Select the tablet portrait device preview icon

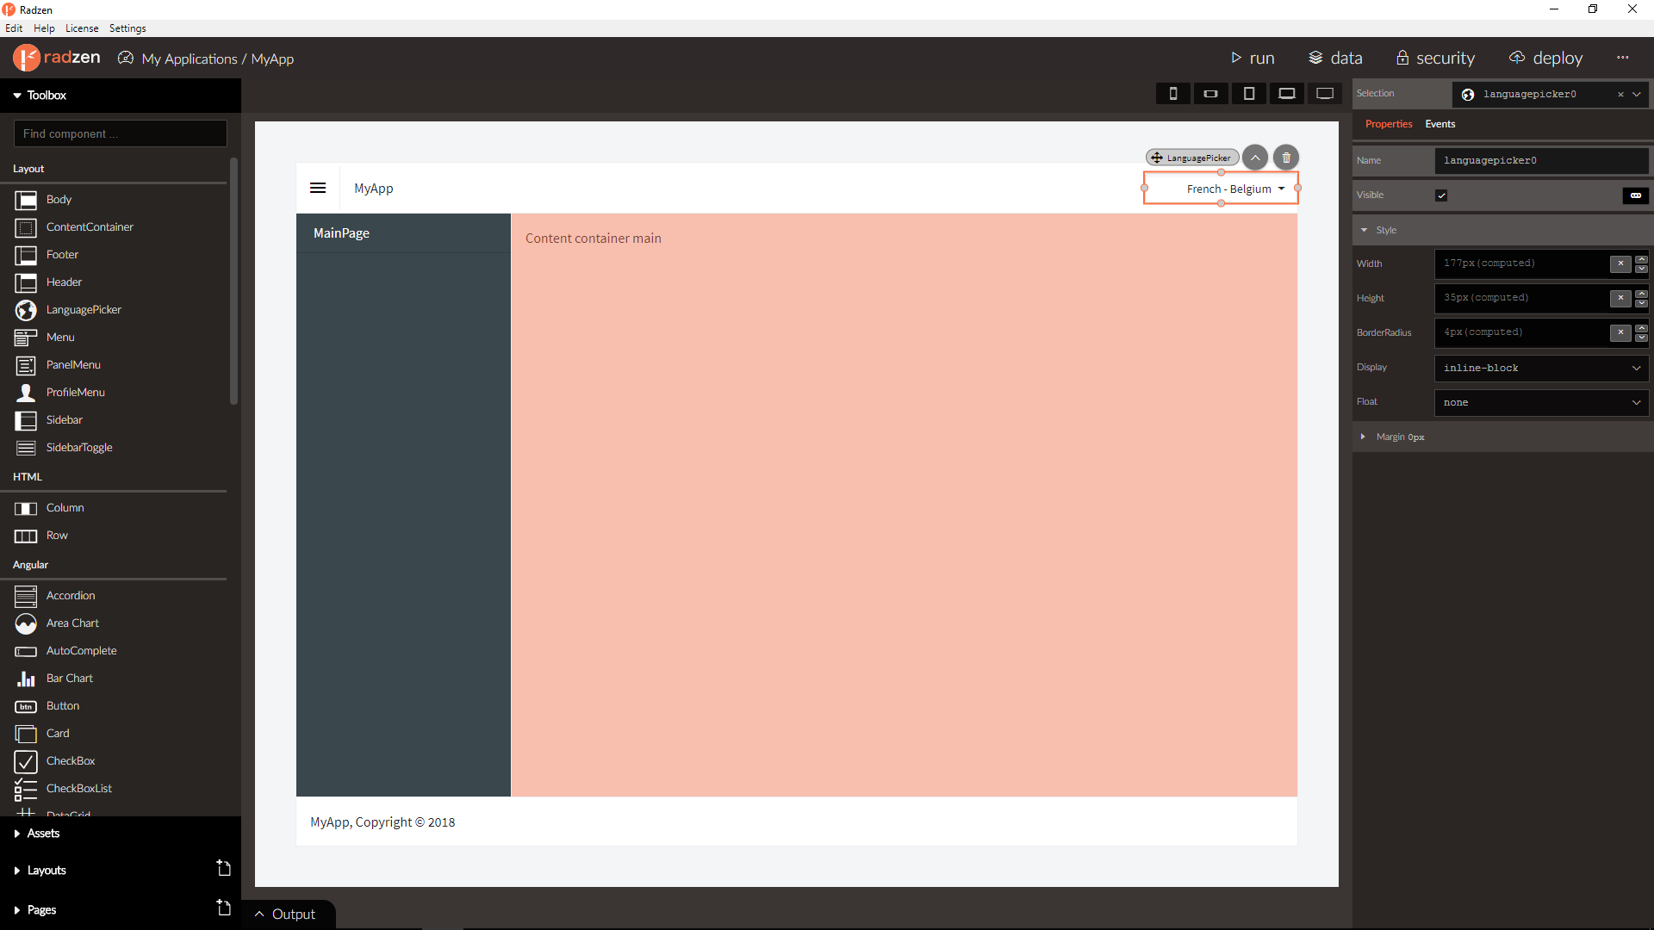[x=1248, y=94]
